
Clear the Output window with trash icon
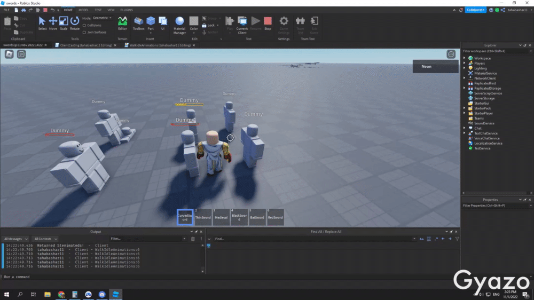(x=193, y=239)
